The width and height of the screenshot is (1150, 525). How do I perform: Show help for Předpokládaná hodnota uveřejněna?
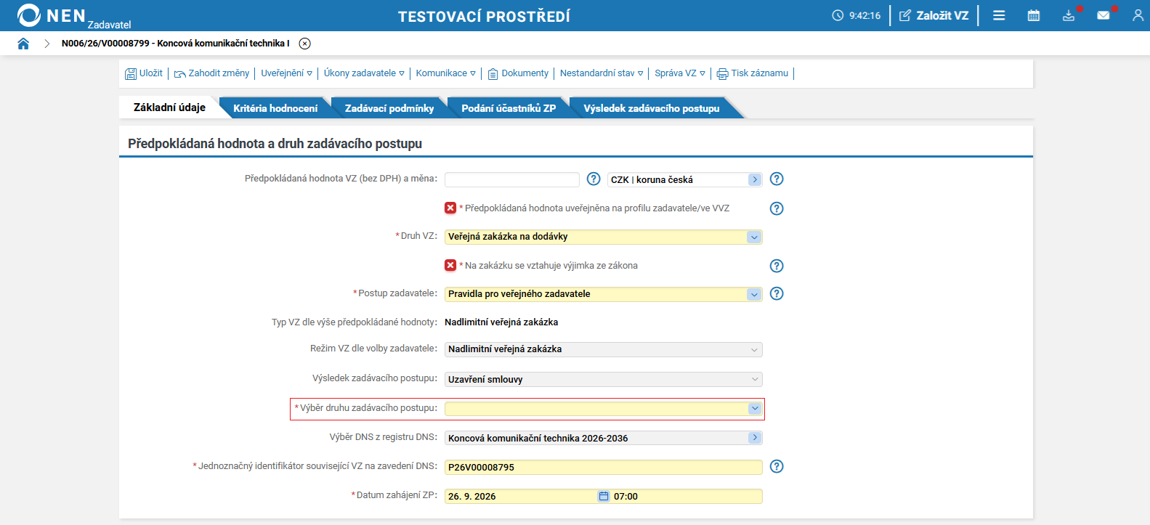(x=777, y=208)
